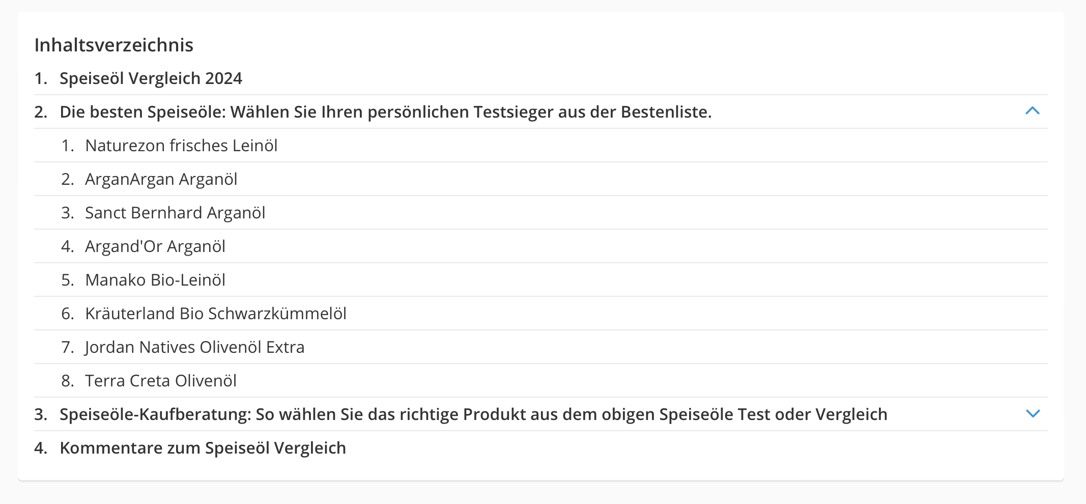The width and height of the screenshot is (1086, 504).
Task: Open "Manako Bio-Leinöl"
Action: [155, 279]
